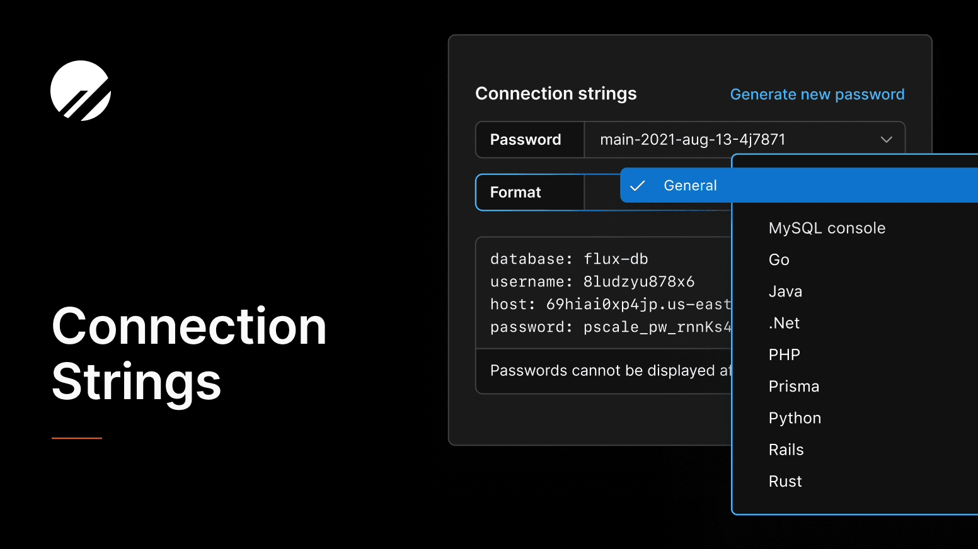
Task: Click the Connection strings heading
Action: tap(556, 93)
